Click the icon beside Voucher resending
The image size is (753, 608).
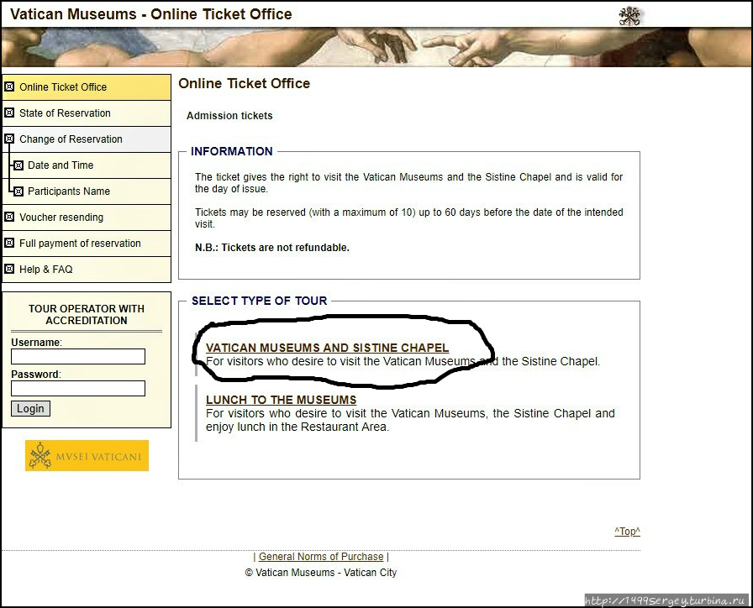point(9,217)
